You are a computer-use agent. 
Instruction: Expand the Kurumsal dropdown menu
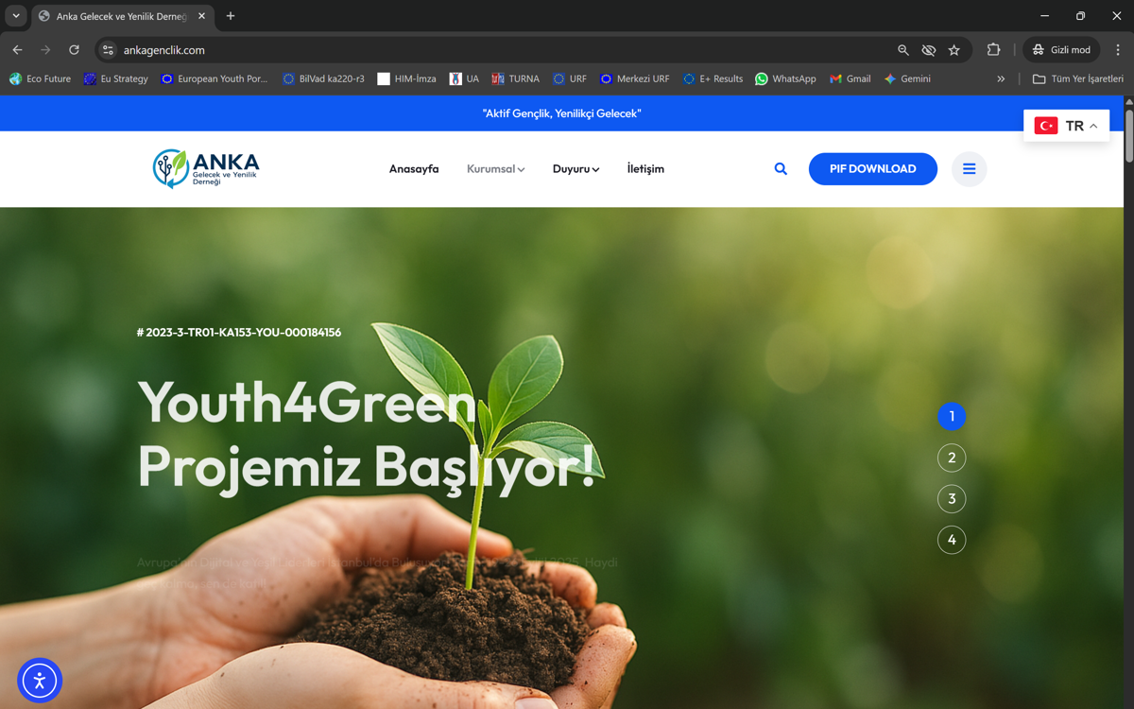pos(495,169)
